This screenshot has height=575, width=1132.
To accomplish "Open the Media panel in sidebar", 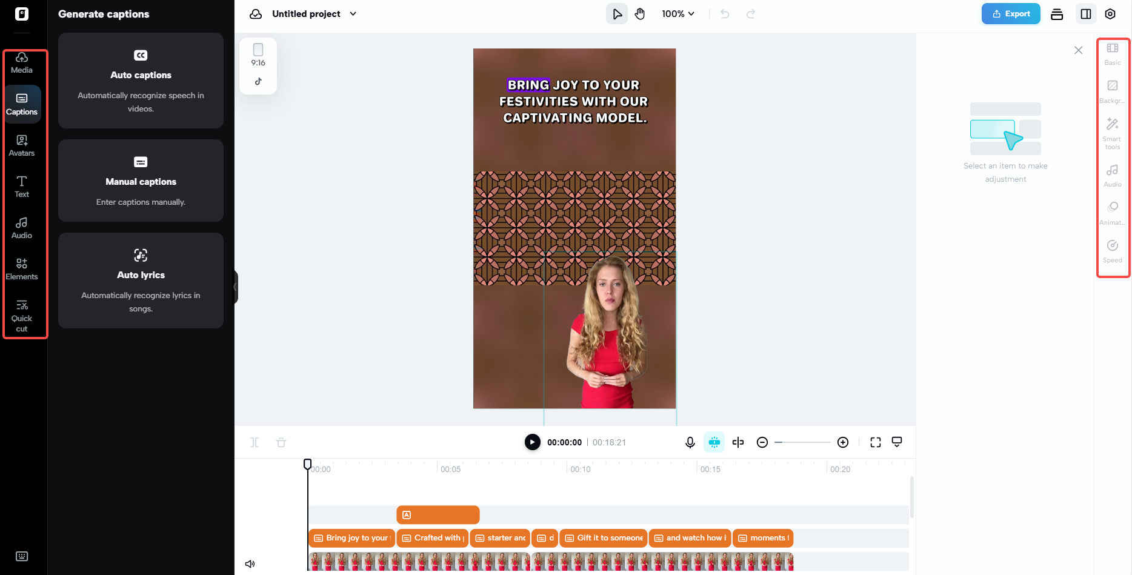I will pyautogui.click(x=22, y=63).
